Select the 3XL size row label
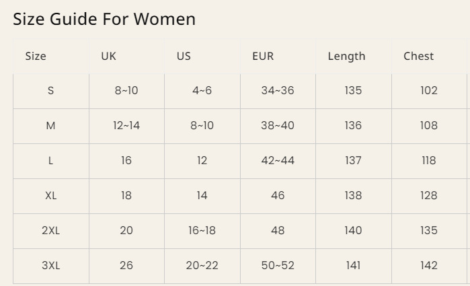The width and height of the screenshot is (470, 286). click(x=51, y=266)
